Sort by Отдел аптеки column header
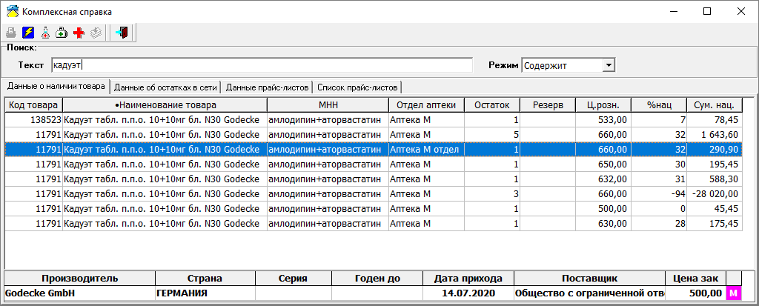 click(x=426, y=105)
